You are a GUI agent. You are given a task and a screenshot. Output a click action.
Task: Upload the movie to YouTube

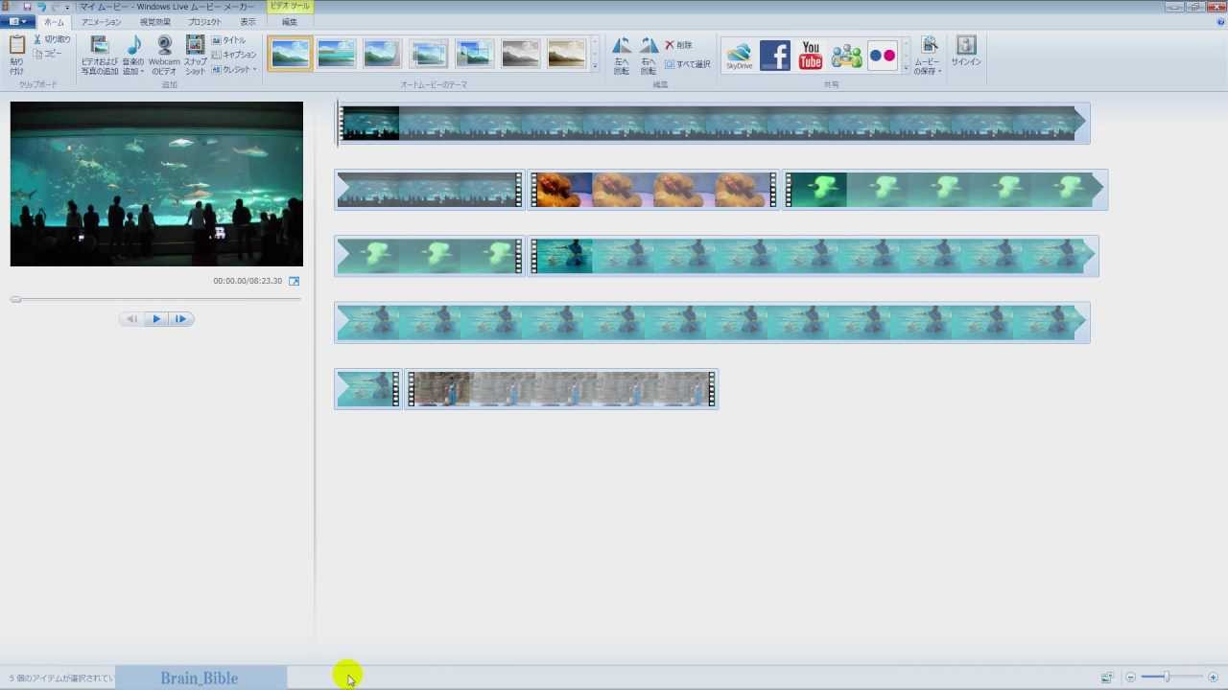(811, 56)
